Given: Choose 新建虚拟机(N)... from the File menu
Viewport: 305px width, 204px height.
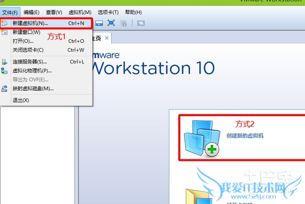Looking at the screenshot, I should click(x=46, y=23).
